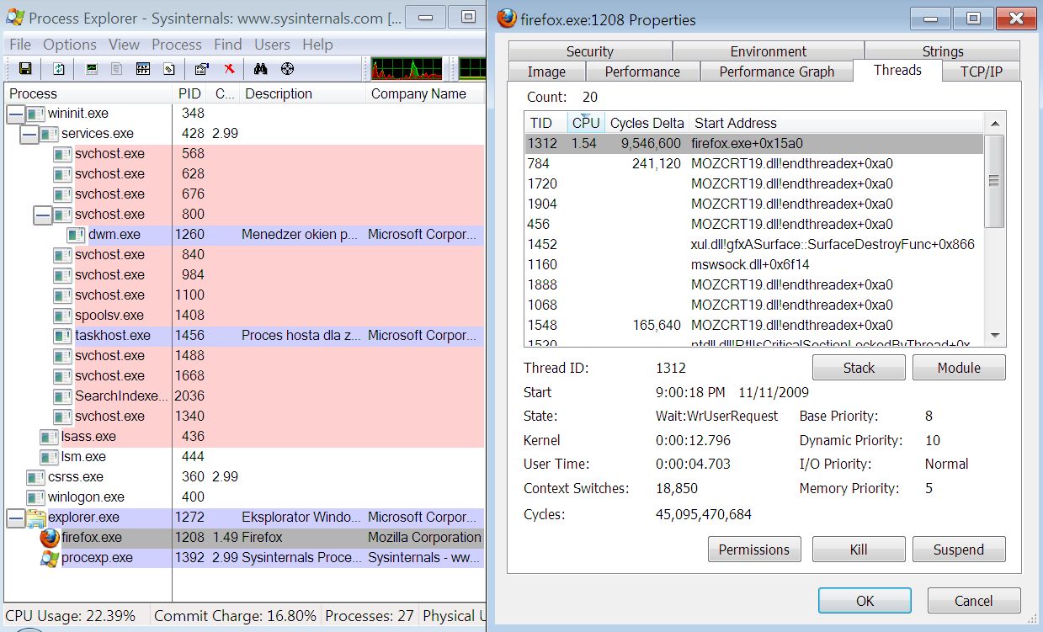Open the Process menu
The width and height of the screenshot is (1043, 632).
point(177,45)
